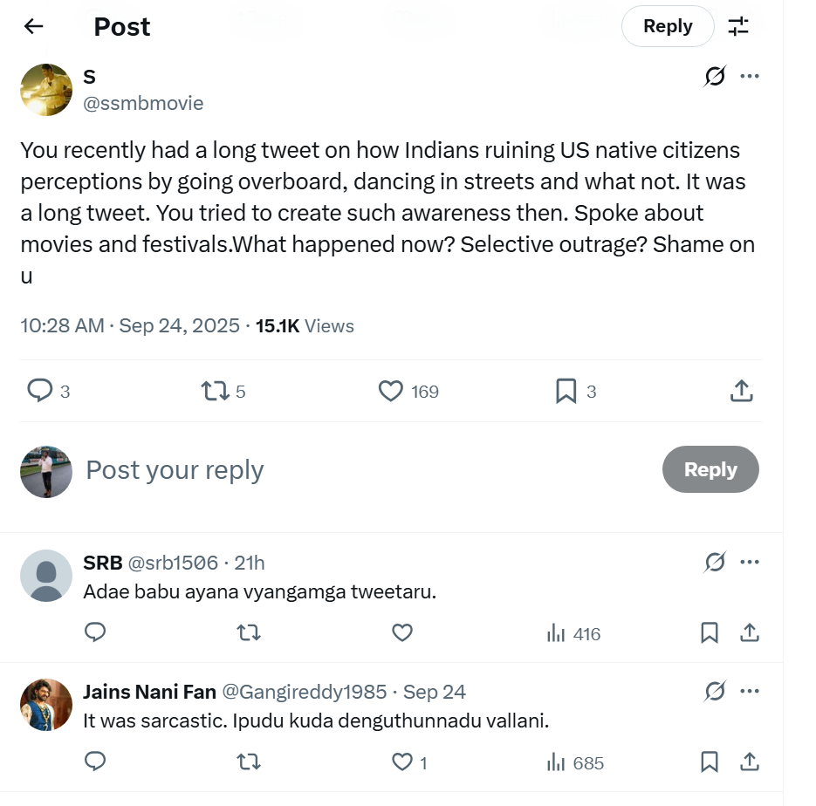Repost the main post by @ssmbmovie
The width and height of the screenshot is (816, 806).
pyautogui.click(x=215, y=392)
